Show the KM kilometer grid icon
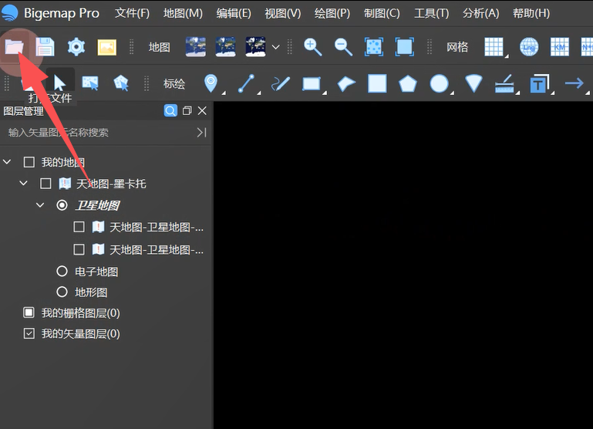 (x=560, y=47)
